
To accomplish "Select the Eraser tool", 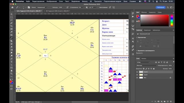I will tap(11, 47).
